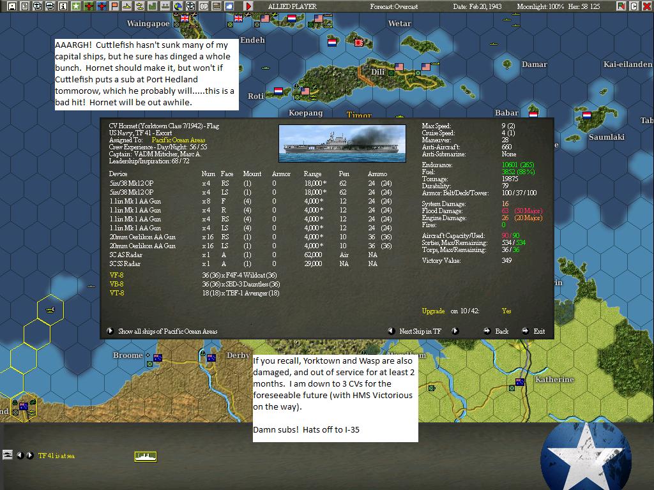Click the burning Hornet ship picture

click(342, 144)
